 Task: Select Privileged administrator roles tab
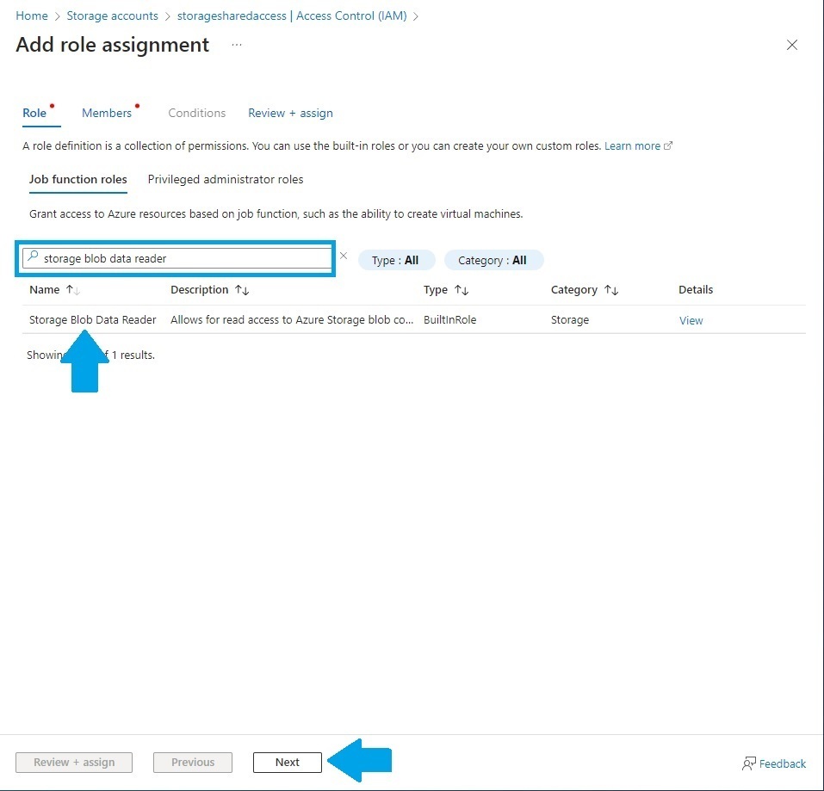(x=226, y=179)
